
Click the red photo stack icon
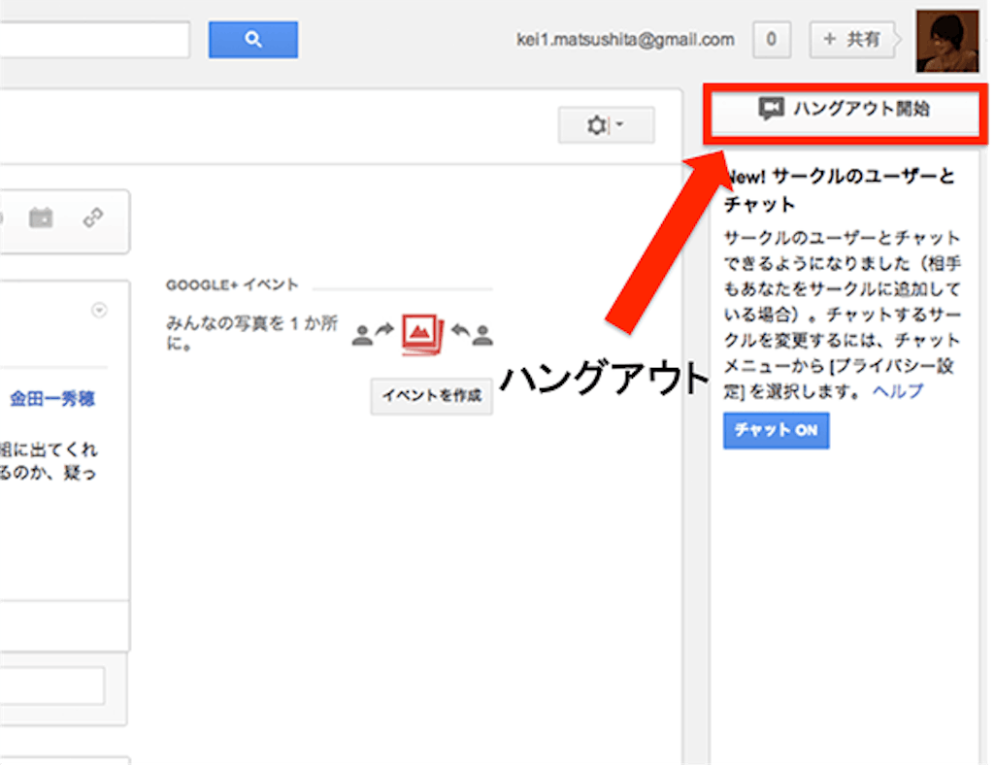422,334
